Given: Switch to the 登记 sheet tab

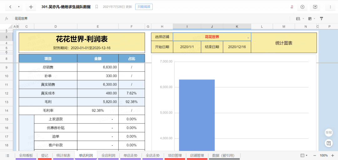Looking at the screenshot, I should point(45,156).
